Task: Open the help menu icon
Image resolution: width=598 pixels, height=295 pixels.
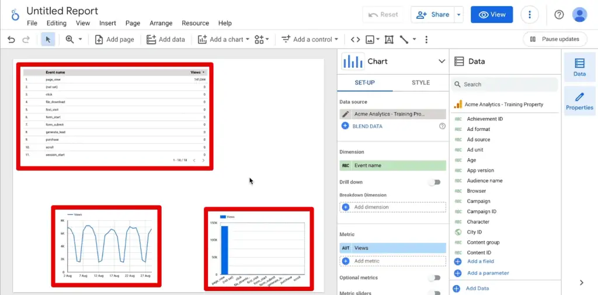Action: [x=559, y=15]
